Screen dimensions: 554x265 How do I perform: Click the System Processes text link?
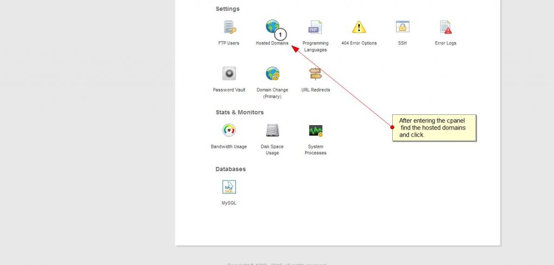point(315,150)
